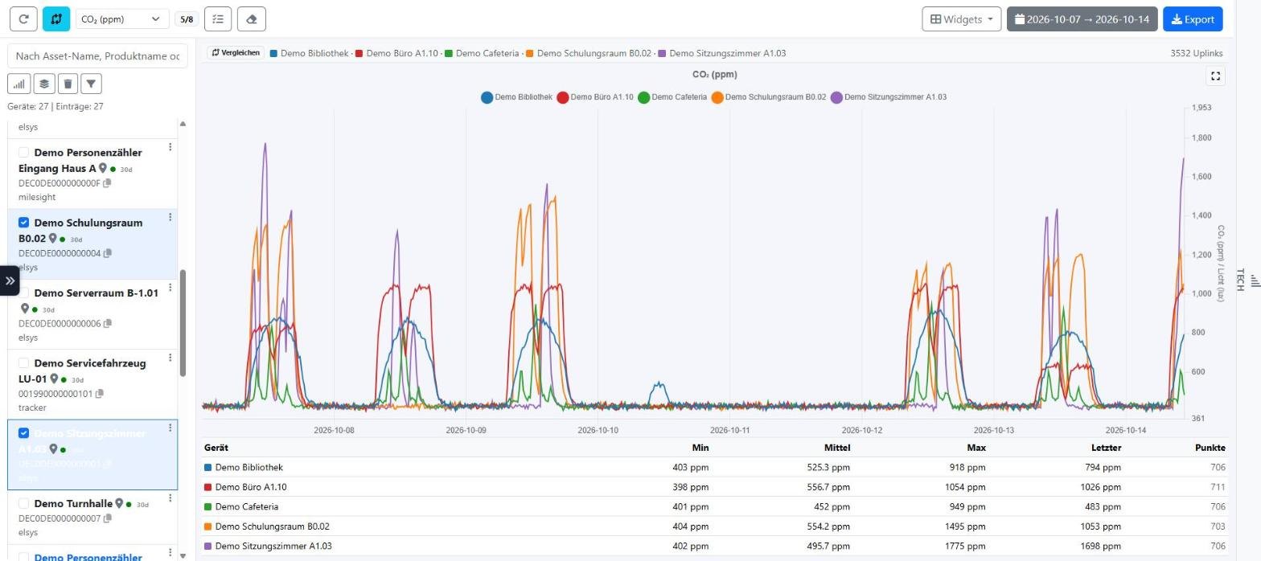The image size is (1261, 561).
Task: Check the Demo Serverraum B-1.01 checkbox
Action: (23, 293)
